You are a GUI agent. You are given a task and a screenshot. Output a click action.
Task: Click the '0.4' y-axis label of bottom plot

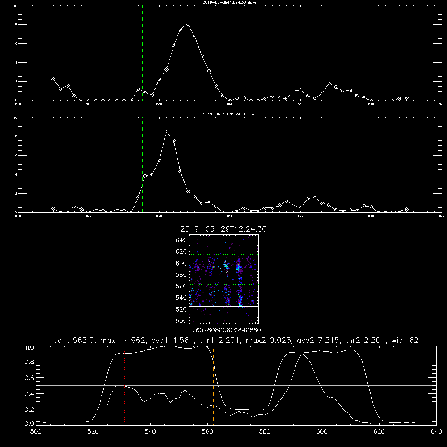coord(30,394)
